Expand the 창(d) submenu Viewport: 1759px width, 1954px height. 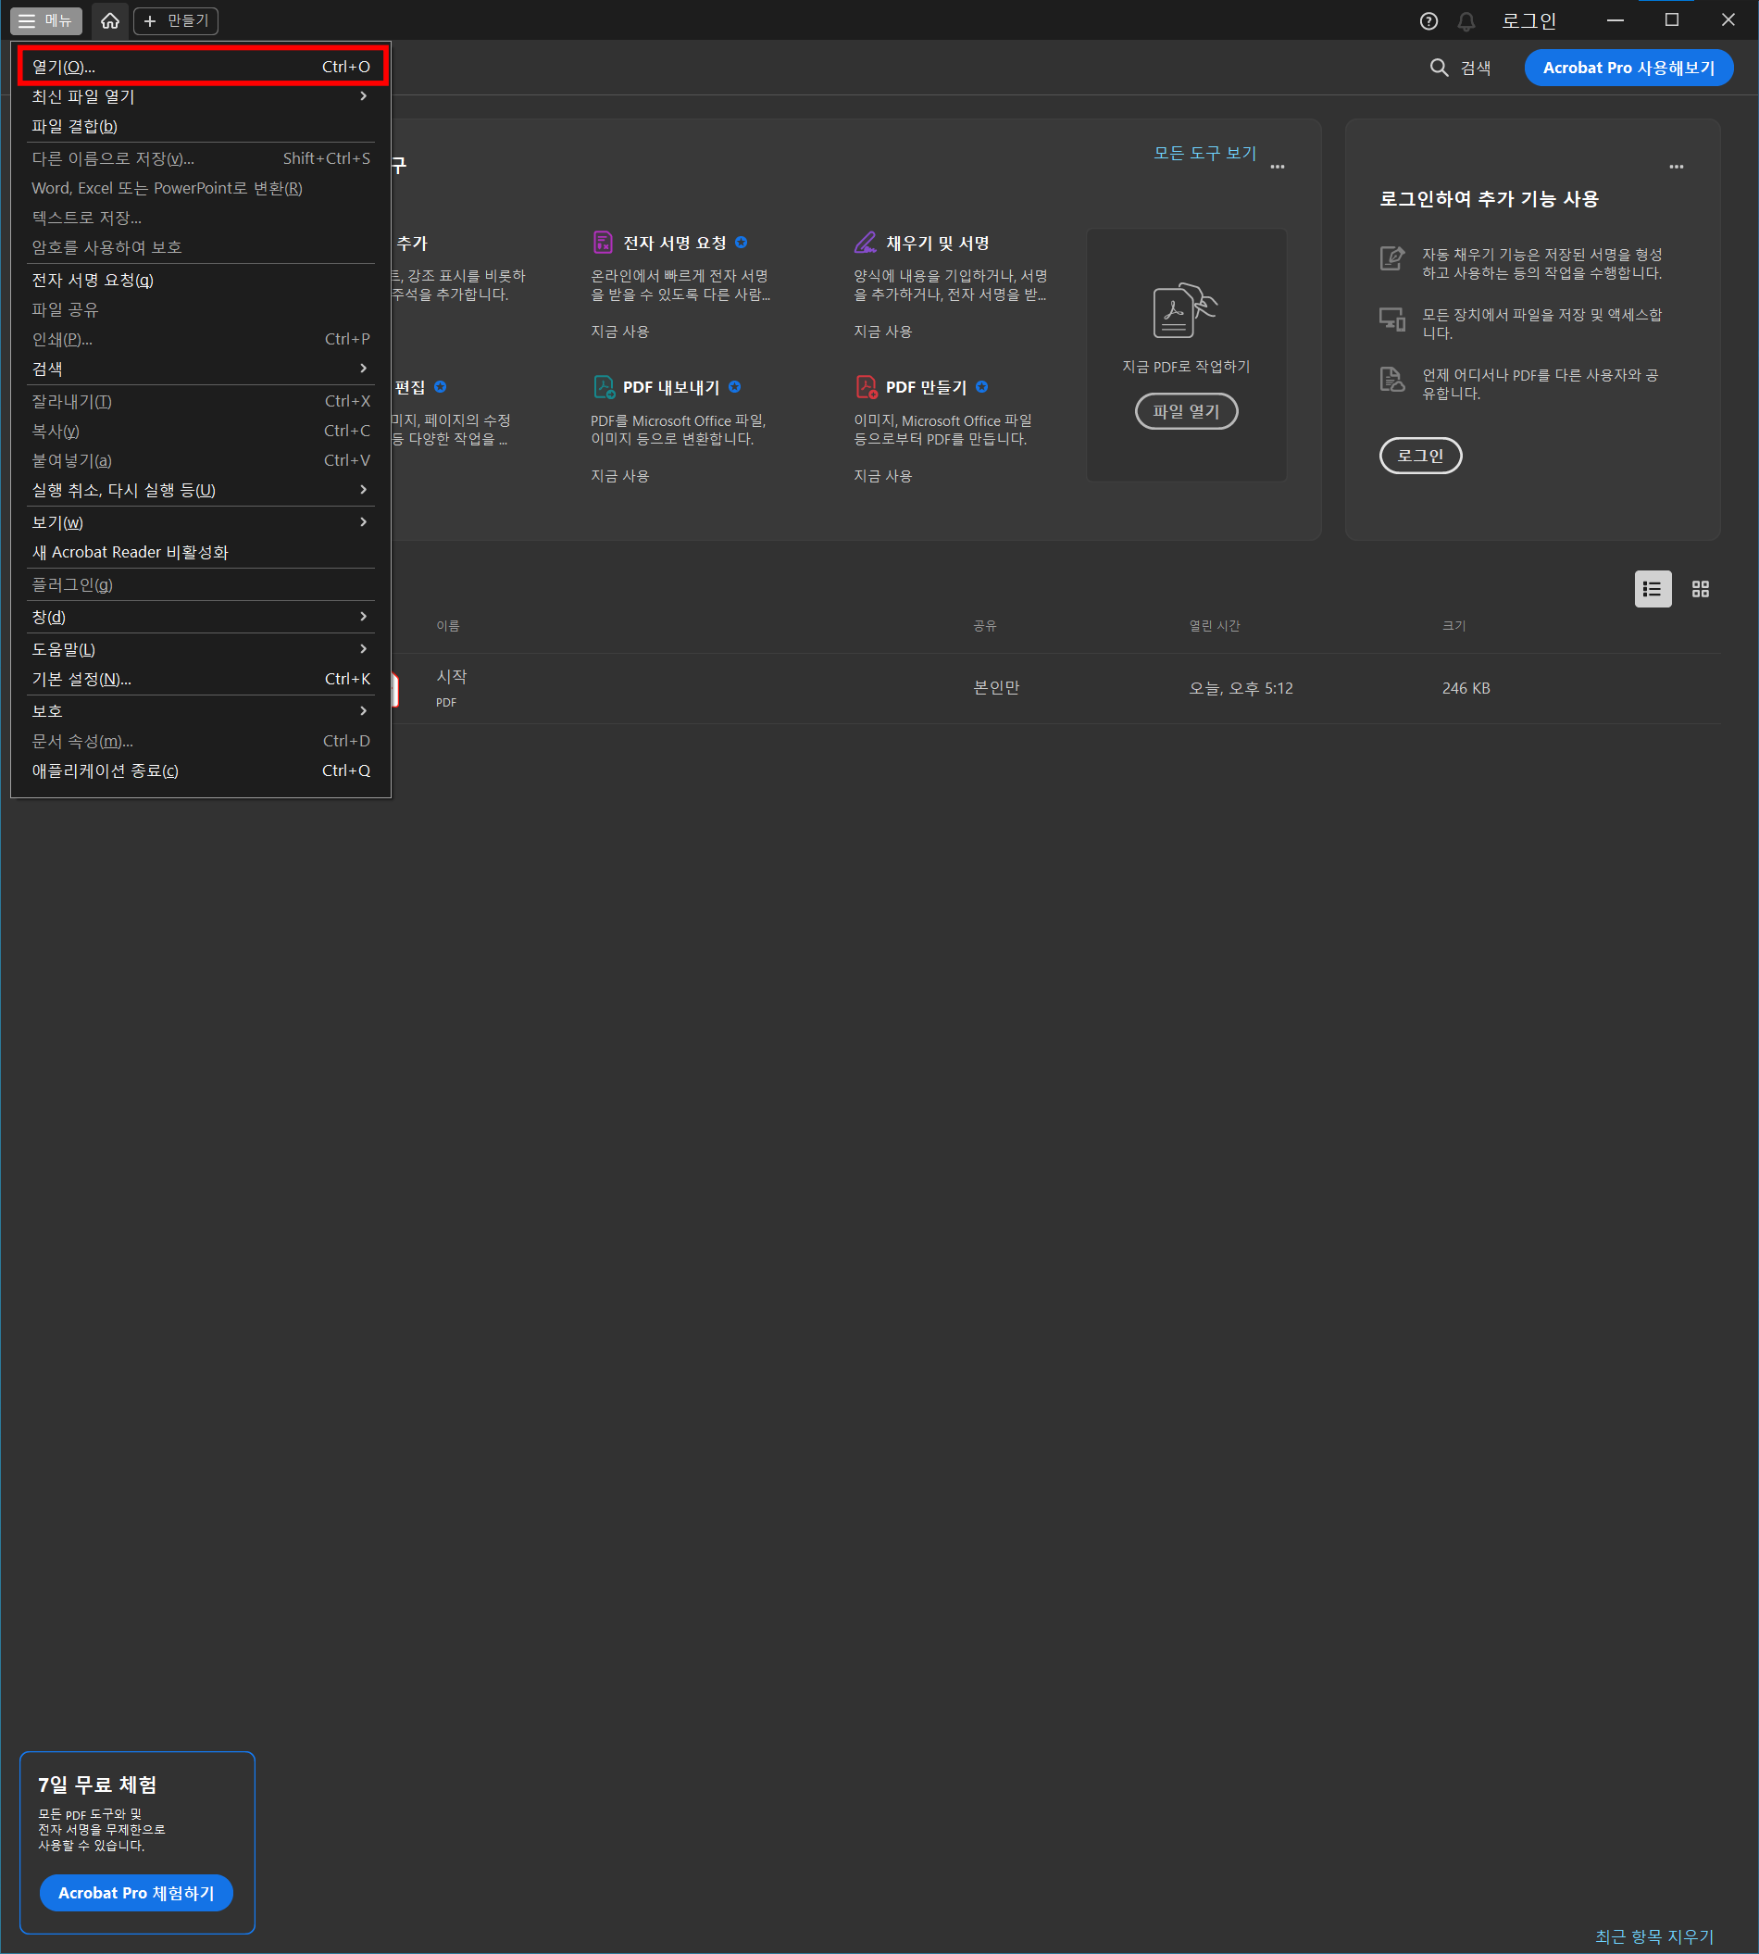click(201, 617)
